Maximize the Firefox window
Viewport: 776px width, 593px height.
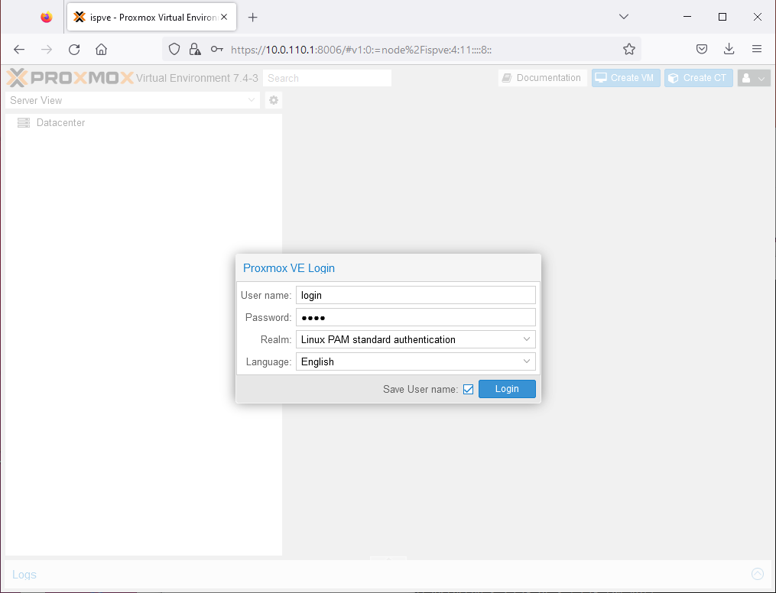(x=722, y=17)
